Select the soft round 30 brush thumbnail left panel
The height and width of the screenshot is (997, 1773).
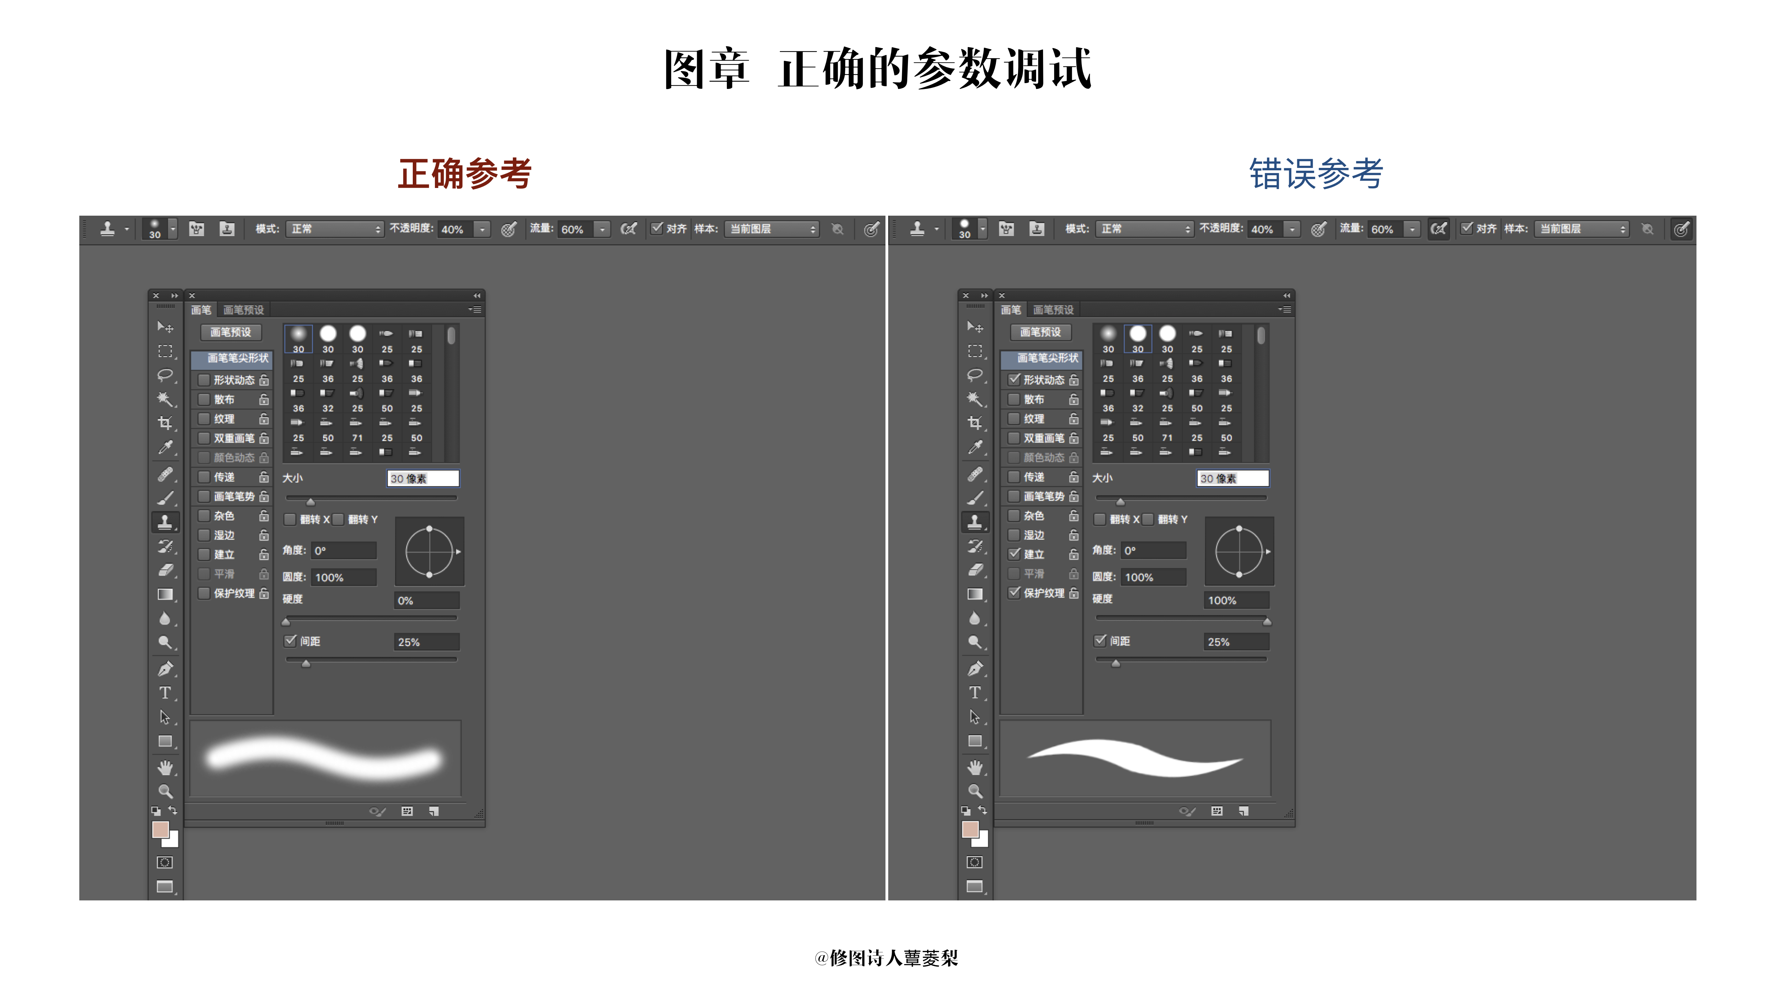click(299, 340)
